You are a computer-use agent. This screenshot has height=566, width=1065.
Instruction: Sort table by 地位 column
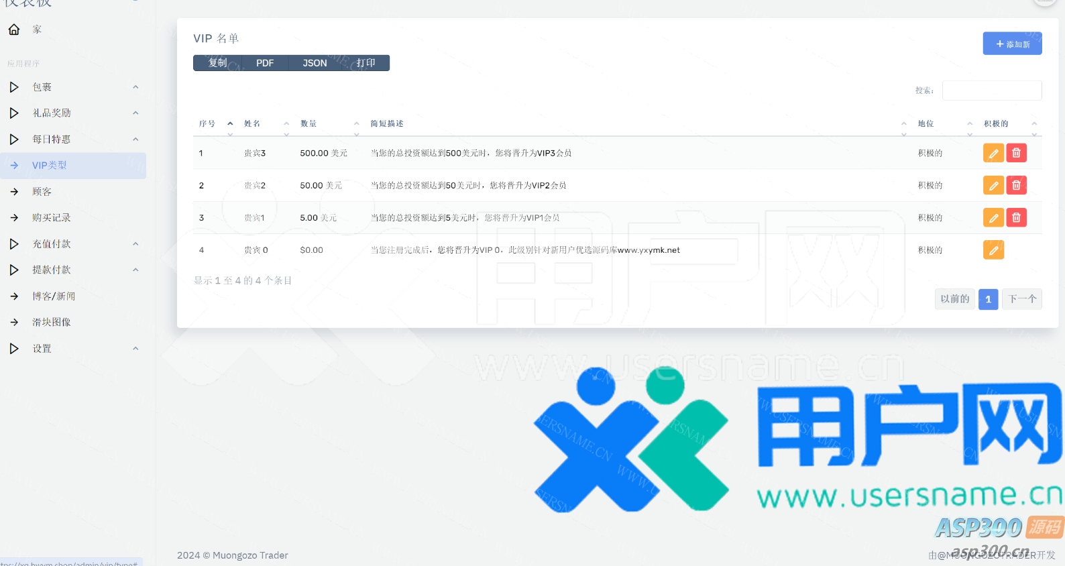pyautogui.click(x=945, y=124)
